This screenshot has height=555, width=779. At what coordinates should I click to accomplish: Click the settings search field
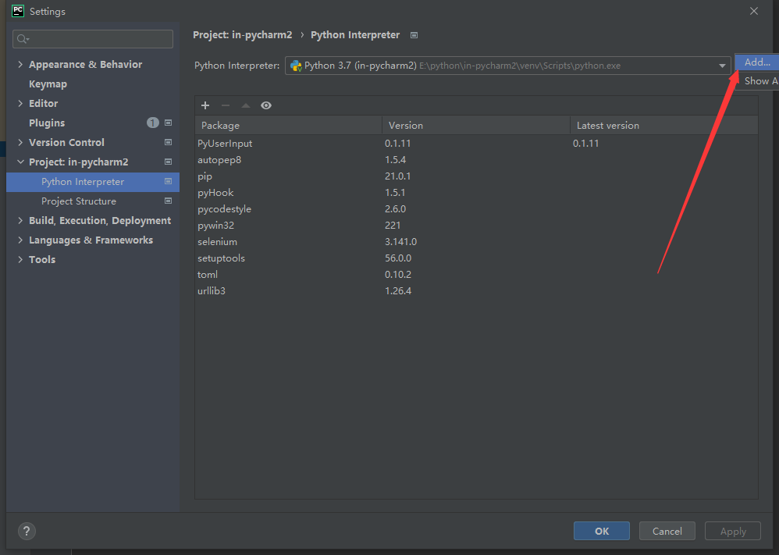(x=93, y=39)
